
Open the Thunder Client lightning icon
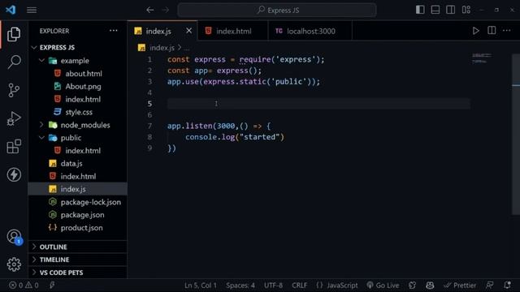pyautogui.click(x=14, y=174)
